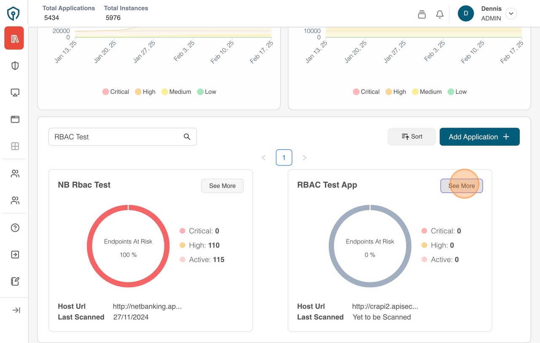Screen dimensions: 540x343
Task: Click the active library icon in the sidebar
Action: (14, 39)
